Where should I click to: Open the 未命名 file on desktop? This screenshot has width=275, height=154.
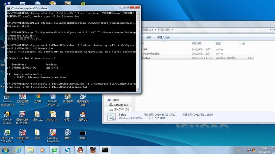click(83, 134)
